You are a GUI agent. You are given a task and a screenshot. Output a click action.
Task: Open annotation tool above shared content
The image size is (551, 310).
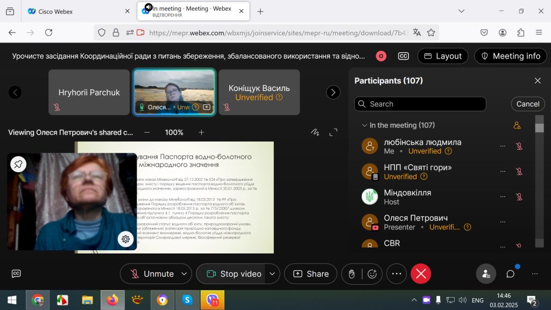[315, 132]
